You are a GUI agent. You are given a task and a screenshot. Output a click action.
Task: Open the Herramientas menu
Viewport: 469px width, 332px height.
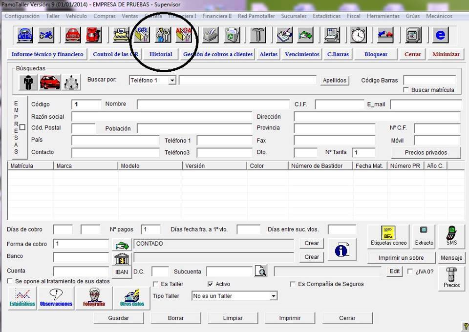tap(383, 16)
